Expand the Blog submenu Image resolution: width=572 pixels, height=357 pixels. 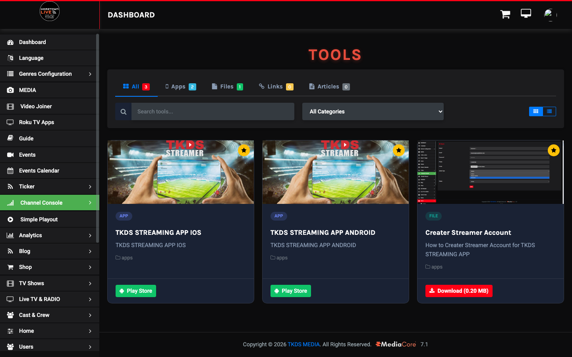90,251
